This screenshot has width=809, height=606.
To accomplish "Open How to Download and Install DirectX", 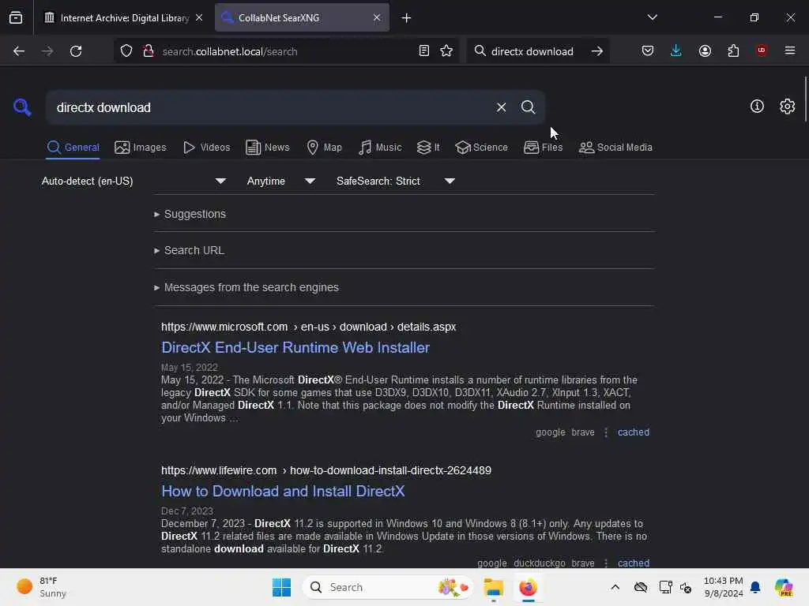I will [x=283, y=491].
